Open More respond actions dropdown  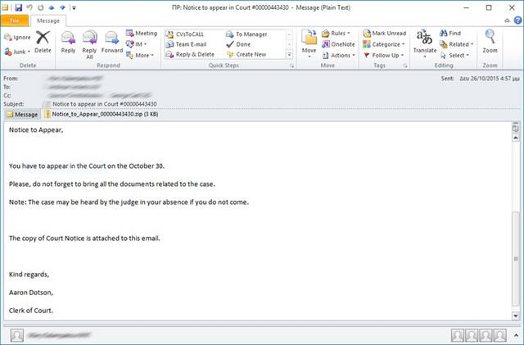tap(140, 55)
